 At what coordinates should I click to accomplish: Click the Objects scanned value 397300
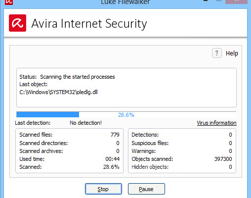223,159
